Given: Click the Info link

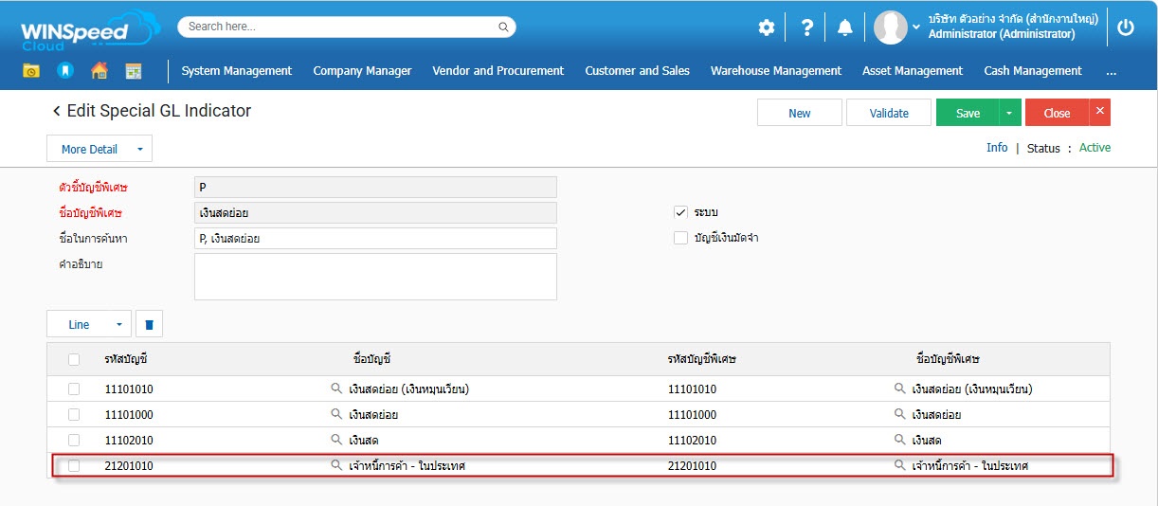Looking at the screenshot, I should pos(997,148).
